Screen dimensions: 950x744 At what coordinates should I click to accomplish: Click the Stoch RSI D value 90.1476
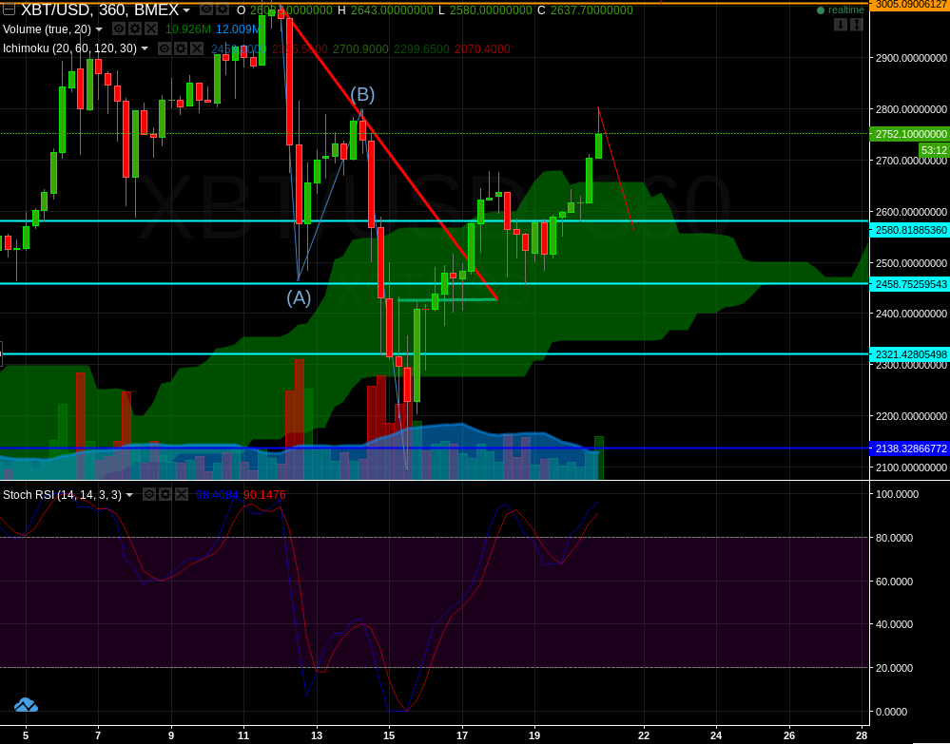pyautogui.click(x=264, y=495)
